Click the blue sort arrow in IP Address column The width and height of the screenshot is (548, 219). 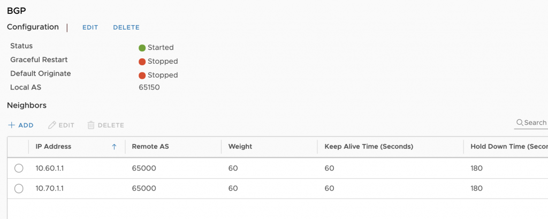click(114, 147)
